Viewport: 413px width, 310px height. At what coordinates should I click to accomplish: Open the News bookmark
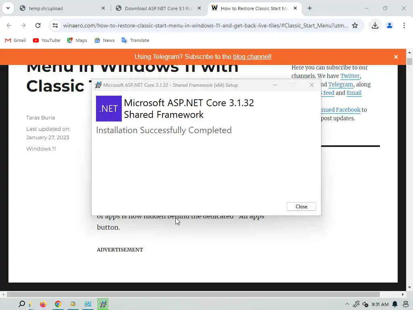104,40
